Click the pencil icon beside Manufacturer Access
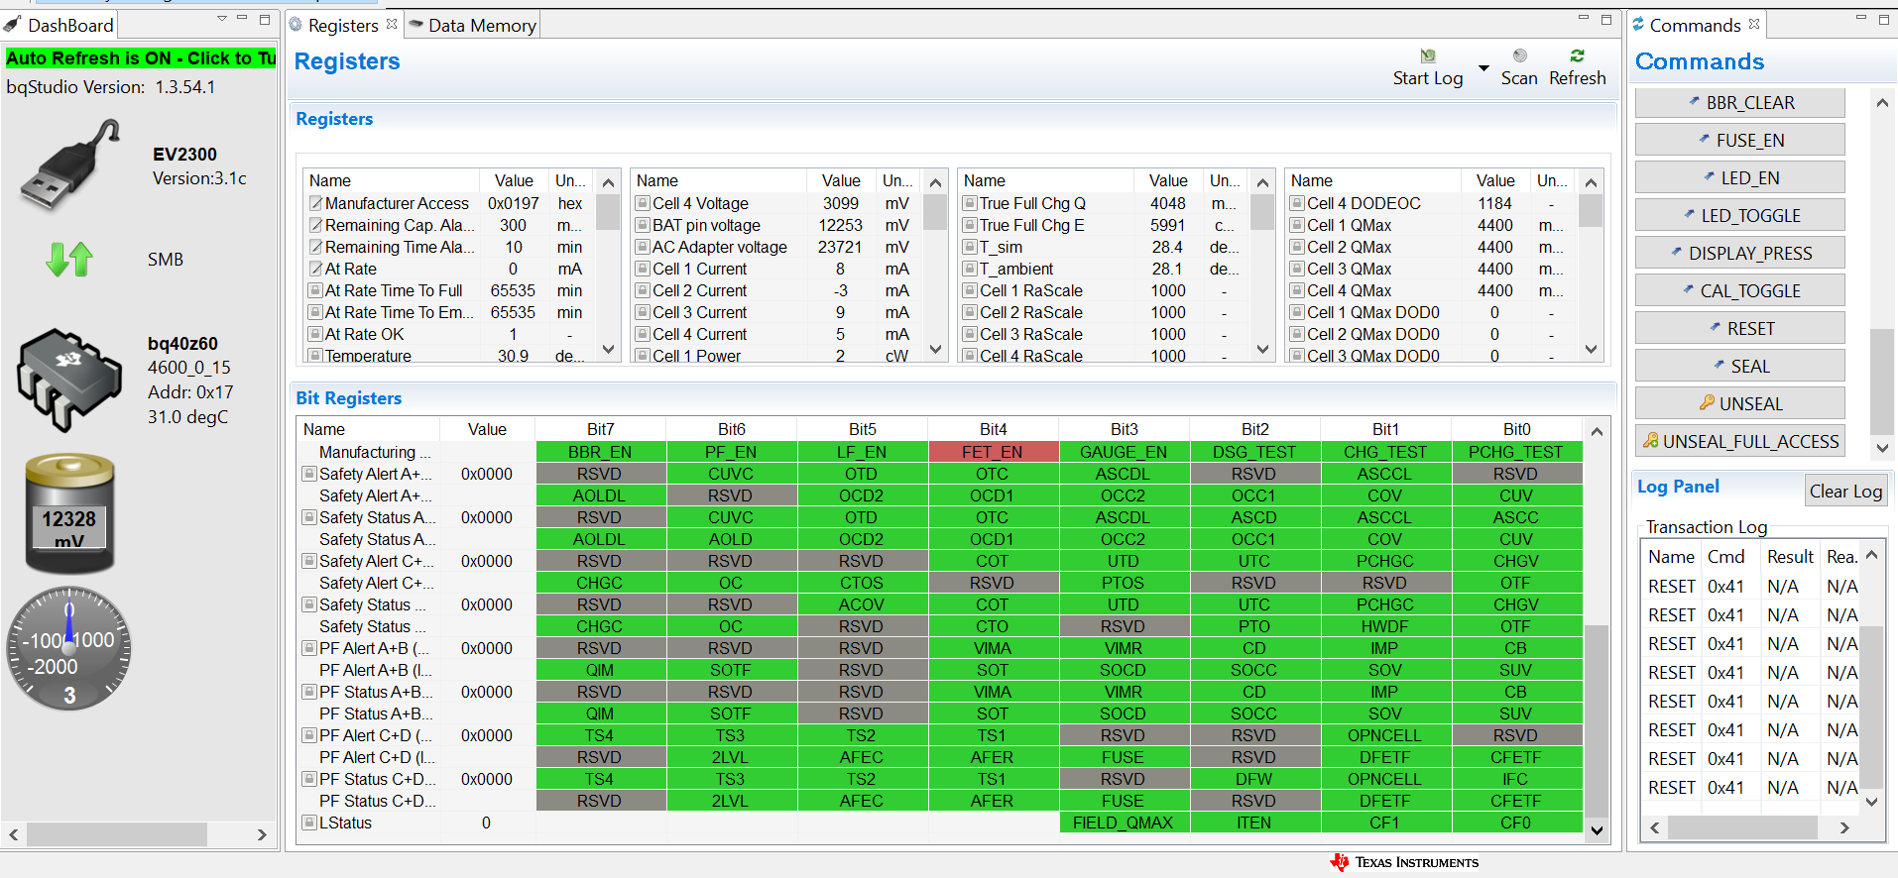Screen dimensions: 1898x878 [x=316, y=203]
